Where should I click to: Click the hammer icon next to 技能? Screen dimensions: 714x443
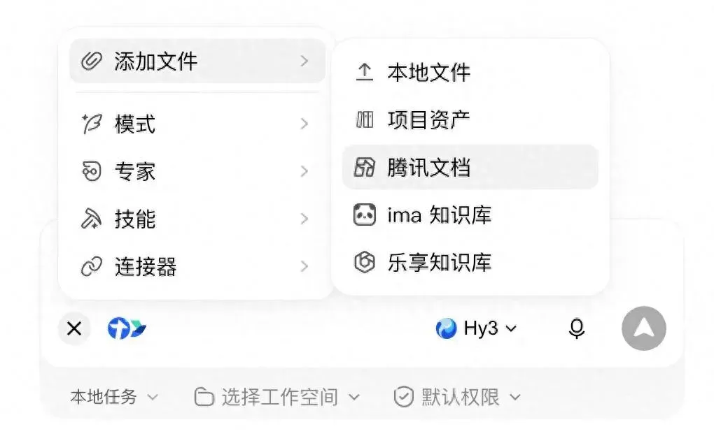point(92,219)
